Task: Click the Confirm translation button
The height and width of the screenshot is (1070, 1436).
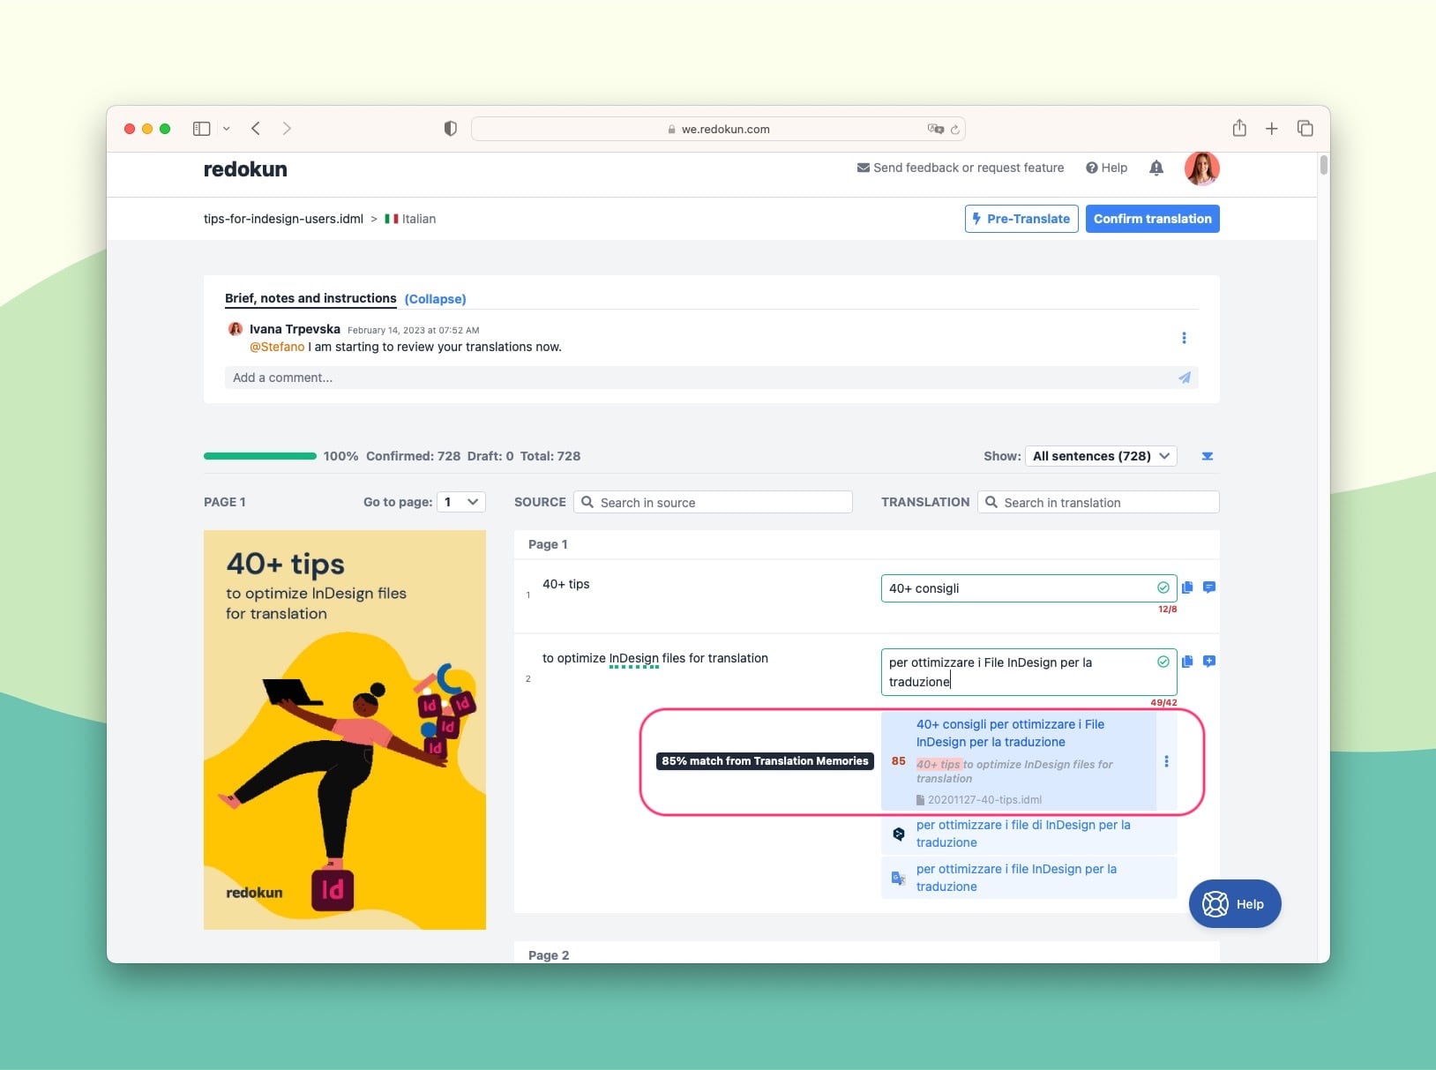Action: 1153,219
